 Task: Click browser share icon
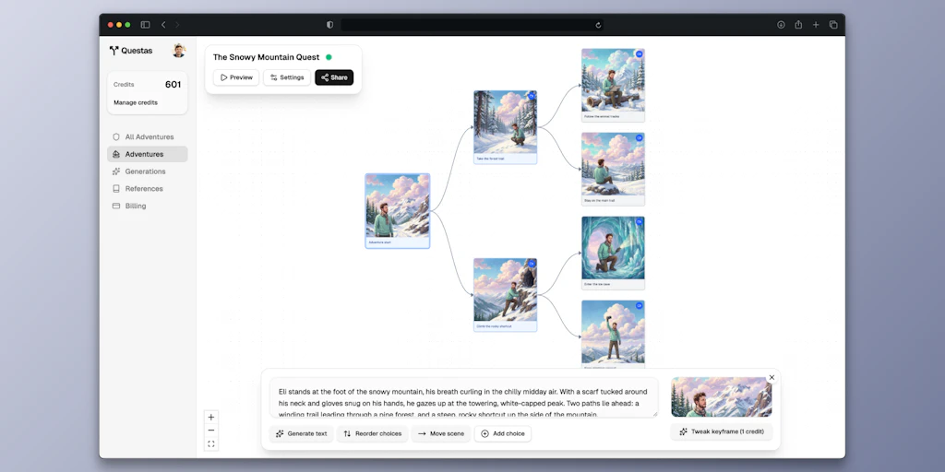pyautogui.click(x=798, y=25)
